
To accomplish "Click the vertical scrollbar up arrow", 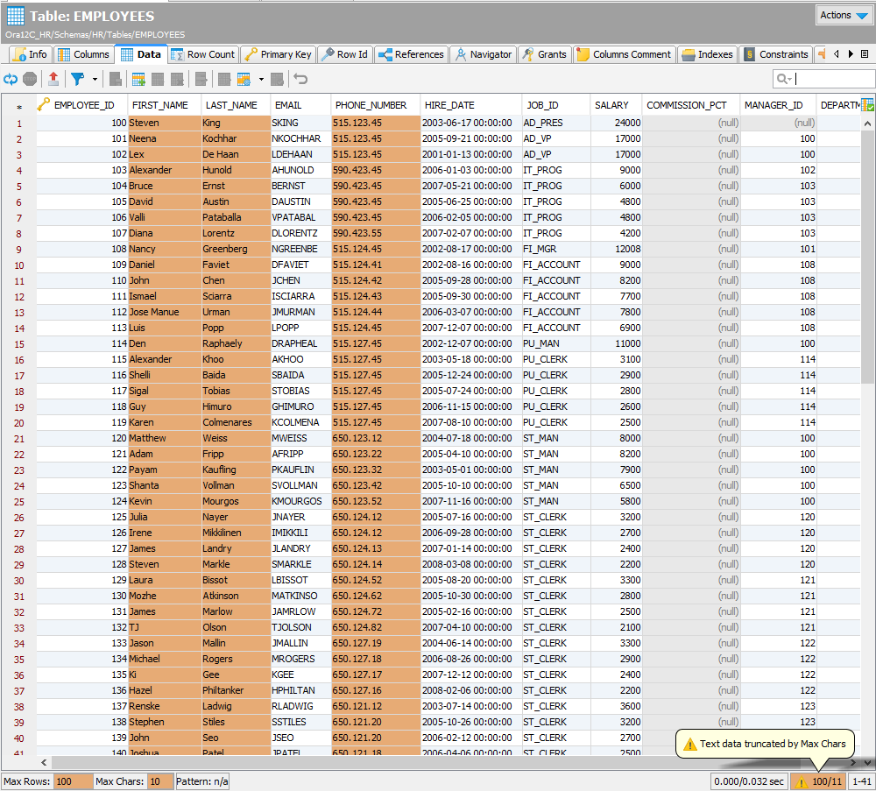I will tap(867, 124).
